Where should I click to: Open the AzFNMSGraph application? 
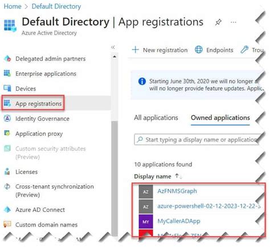(177, 191)
